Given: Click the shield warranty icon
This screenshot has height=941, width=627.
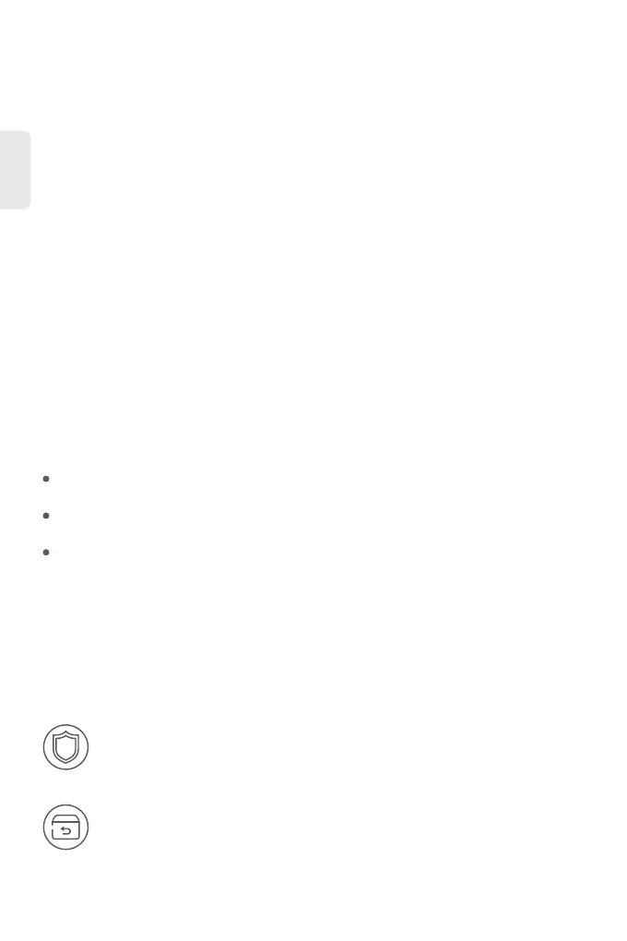Looking at the screenshot, I should click(66, 747).
